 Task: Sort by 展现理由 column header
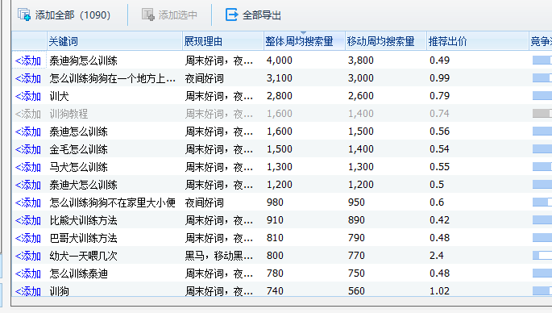coord(223,41)
